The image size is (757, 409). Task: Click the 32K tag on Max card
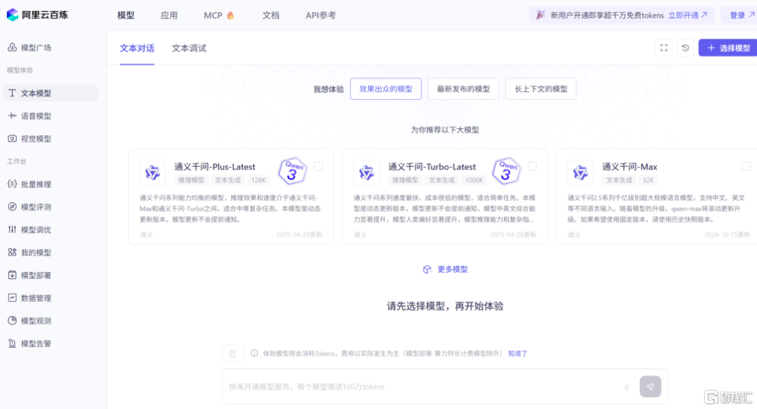tap(648, 180)
